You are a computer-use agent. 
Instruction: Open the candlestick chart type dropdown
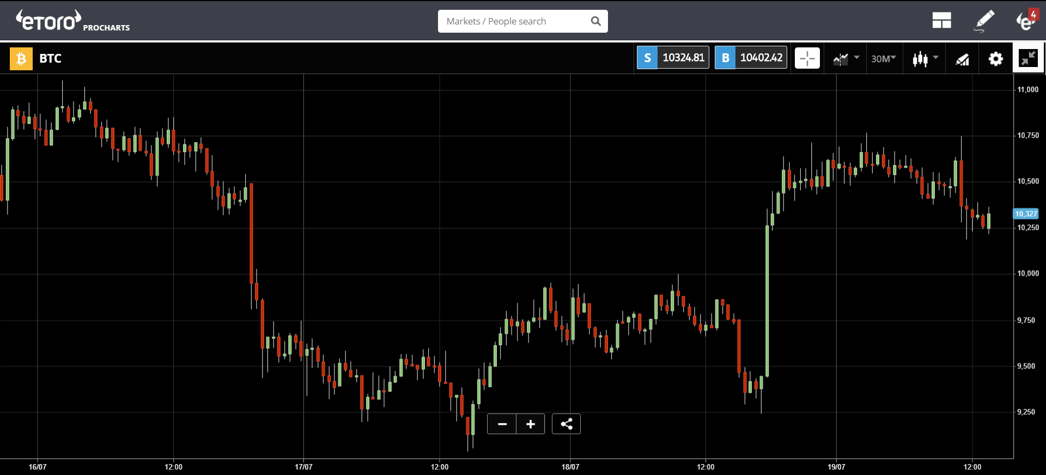926,58
